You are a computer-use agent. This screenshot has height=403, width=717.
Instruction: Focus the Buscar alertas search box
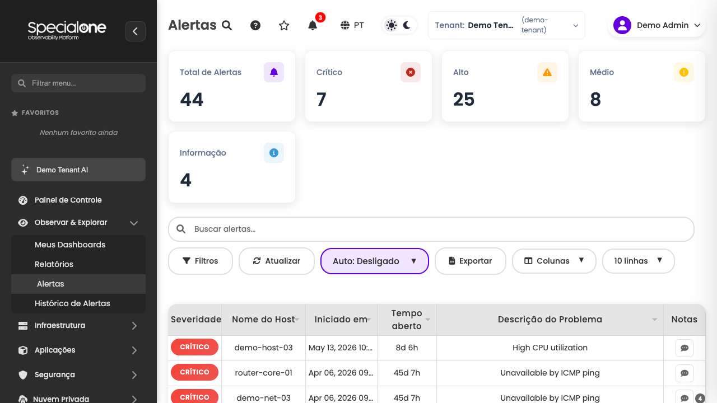coord(431,229)
